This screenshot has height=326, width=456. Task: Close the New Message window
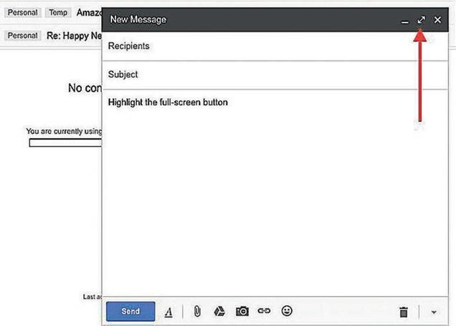click(x=437, y=20)
